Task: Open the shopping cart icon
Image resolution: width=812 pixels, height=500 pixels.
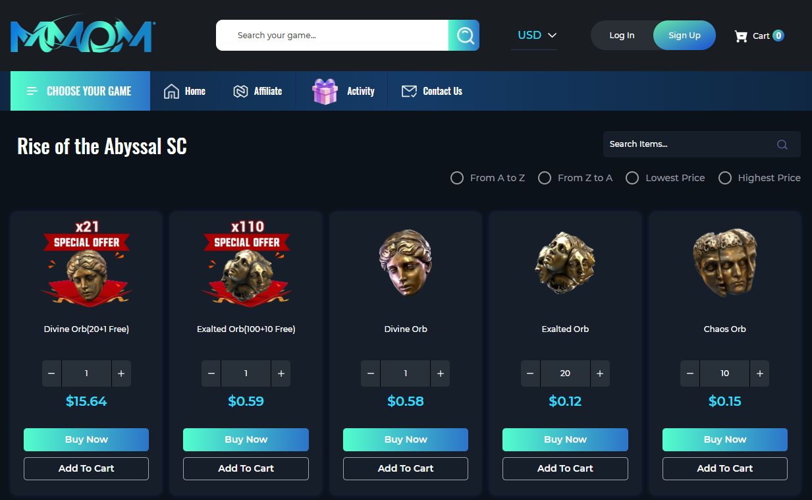Action: click(741, 36)
